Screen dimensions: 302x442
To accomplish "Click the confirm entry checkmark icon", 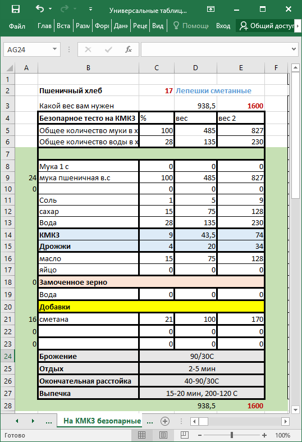I will tap(108, 49).
